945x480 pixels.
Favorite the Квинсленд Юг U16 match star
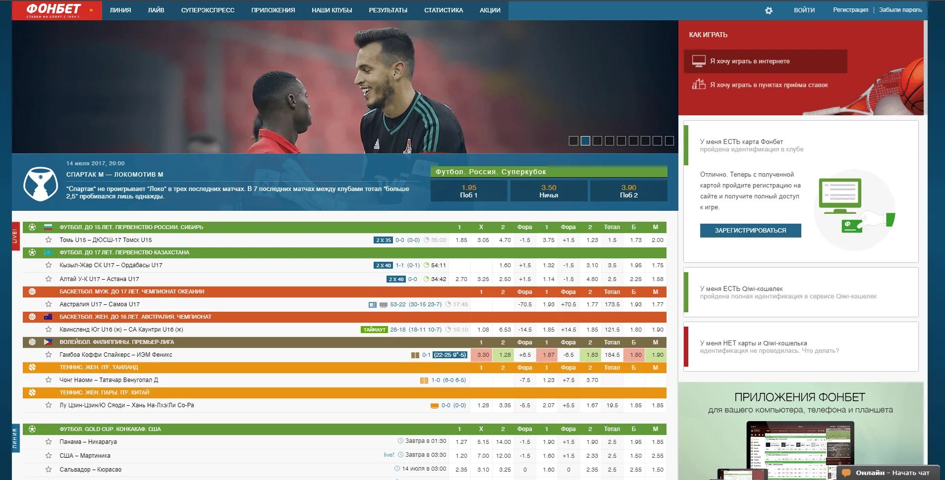[49, 329]
